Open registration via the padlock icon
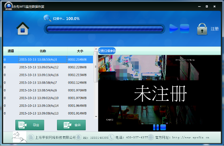The height and width of the screenshot is (146, 224). [x=202, y=29]
